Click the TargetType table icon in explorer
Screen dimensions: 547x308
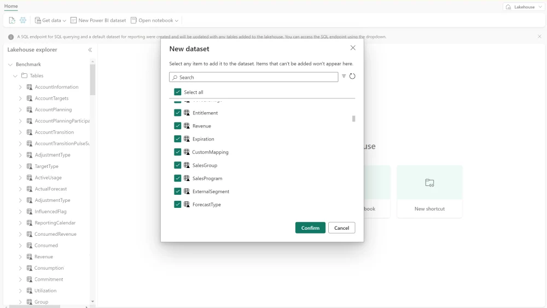pyautogui.click(x=30, y=166)
